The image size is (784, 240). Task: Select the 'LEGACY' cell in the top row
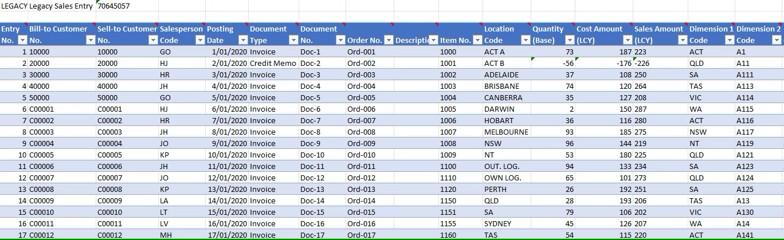click(x=14, y=6)
